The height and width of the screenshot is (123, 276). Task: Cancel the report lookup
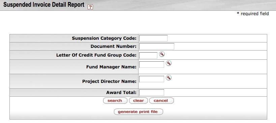point(161,101)
